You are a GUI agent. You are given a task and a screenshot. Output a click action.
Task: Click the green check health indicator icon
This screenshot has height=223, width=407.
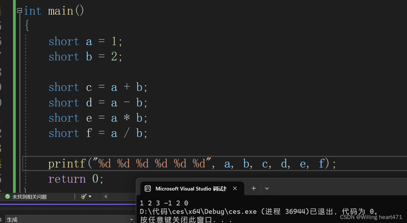tap(7, 196)
